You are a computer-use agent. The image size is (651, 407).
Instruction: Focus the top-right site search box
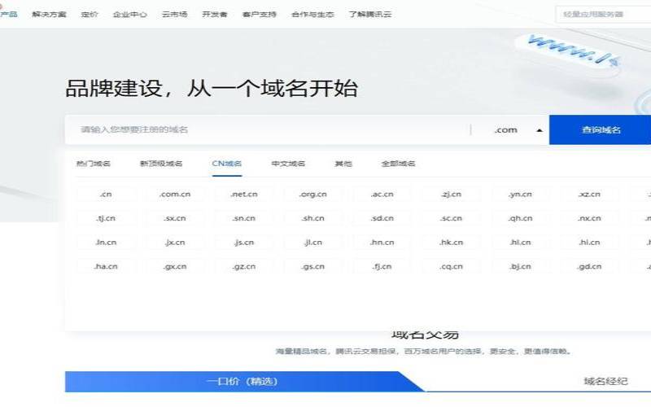coord(603,14)
